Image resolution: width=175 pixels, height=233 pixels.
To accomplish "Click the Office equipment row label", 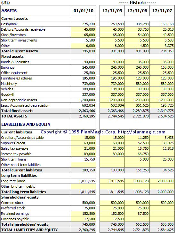I will pos(14,73).
